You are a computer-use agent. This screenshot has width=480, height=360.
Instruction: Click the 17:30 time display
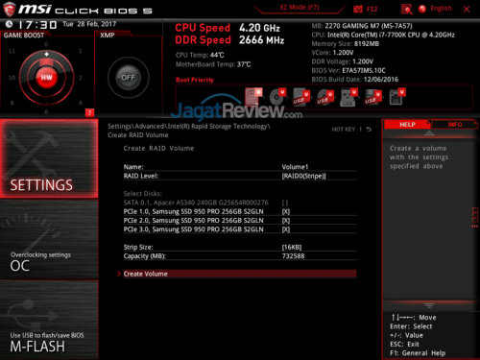[37, 25]
